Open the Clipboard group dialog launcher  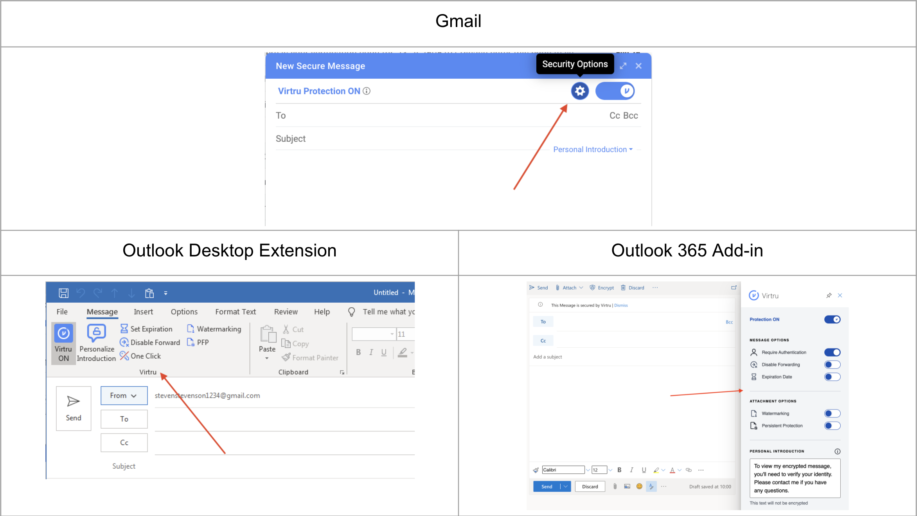pyautogui.click(x=342, y=372)
